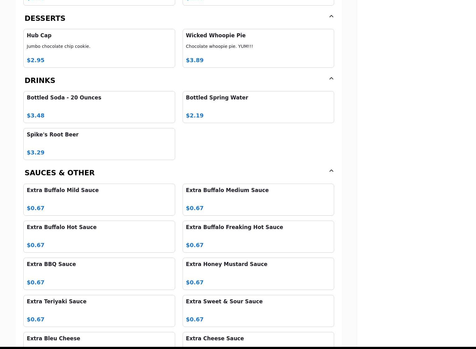Add Extra Honey Mustard Sauce

pos(258,273)
